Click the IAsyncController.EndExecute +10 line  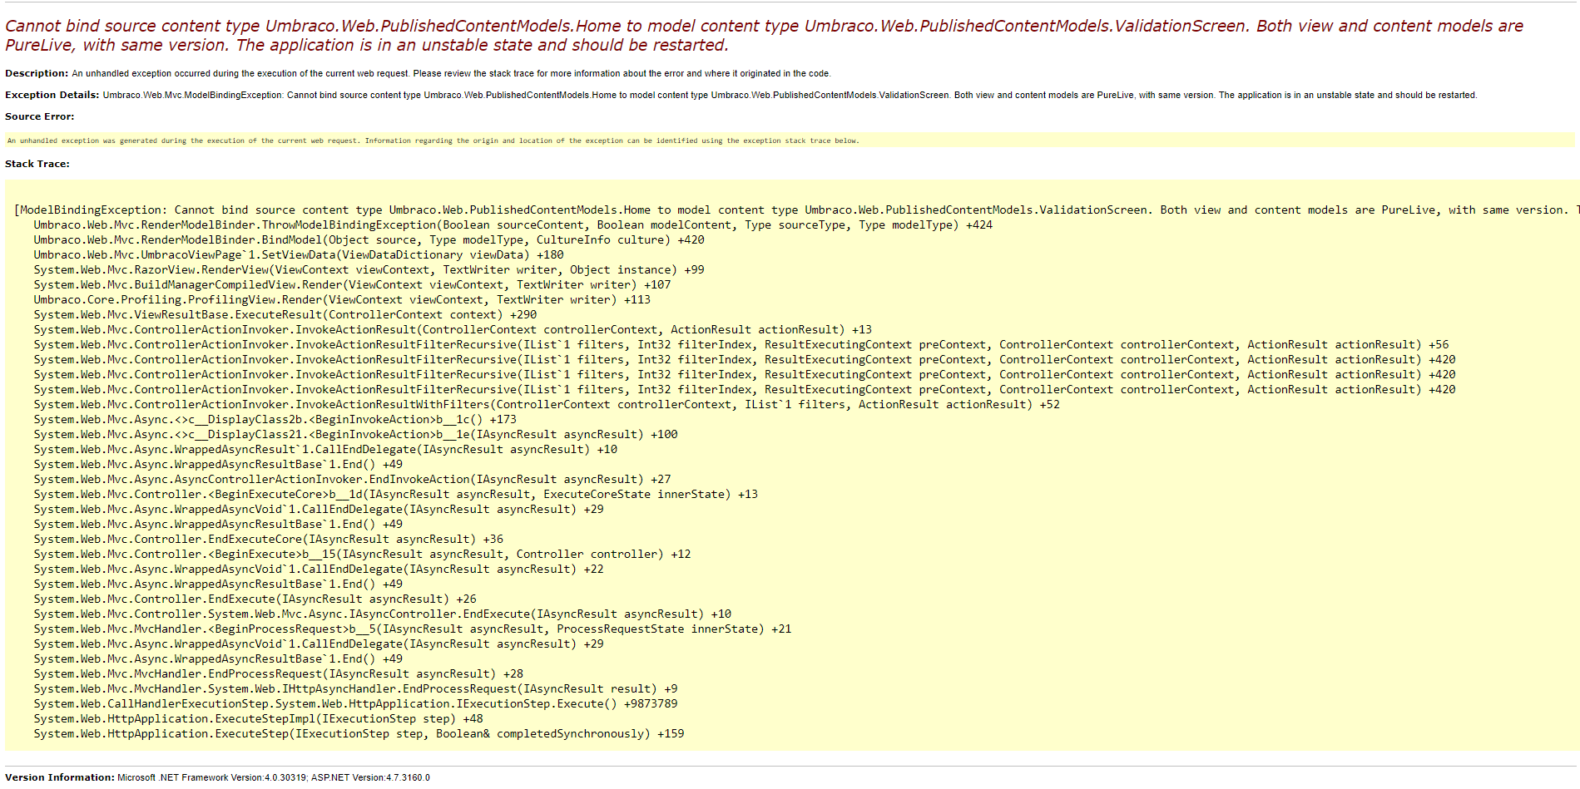click(382, 614)
